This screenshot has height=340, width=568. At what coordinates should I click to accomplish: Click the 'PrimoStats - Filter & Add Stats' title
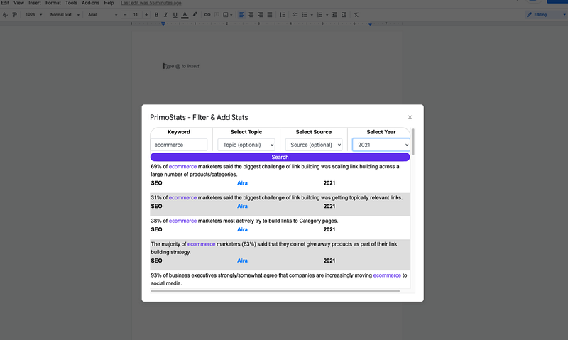click(199, 117)
